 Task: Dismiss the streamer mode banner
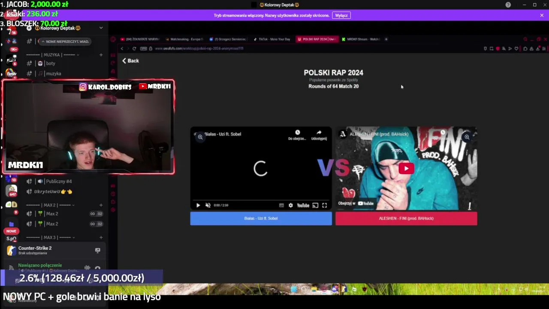click(542, 15)
